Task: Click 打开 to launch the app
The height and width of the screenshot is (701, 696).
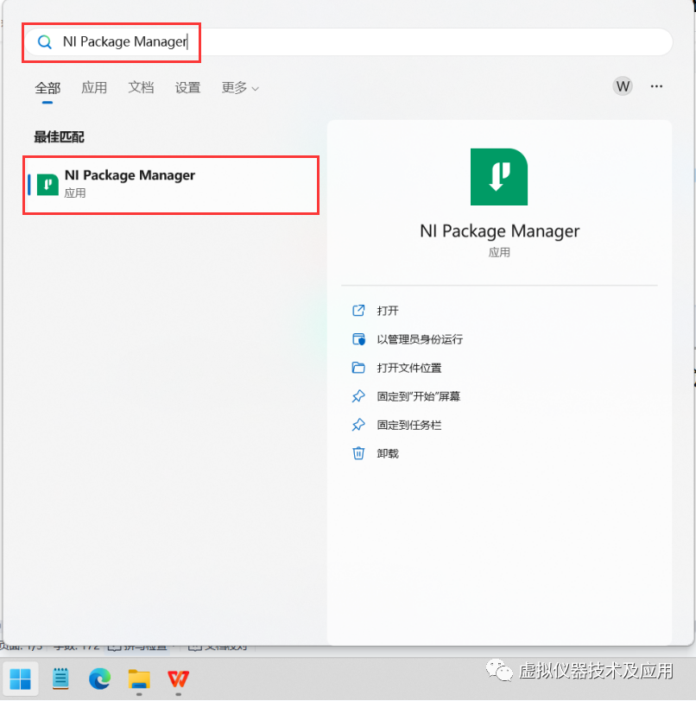Action: coord(388,311)
